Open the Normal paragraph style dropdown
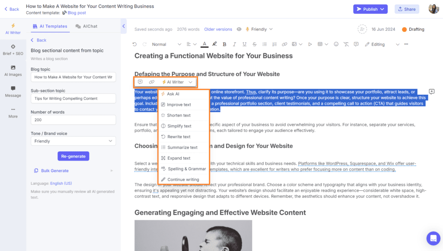Viewport: 443px width, 251px height. coord(167,45)
